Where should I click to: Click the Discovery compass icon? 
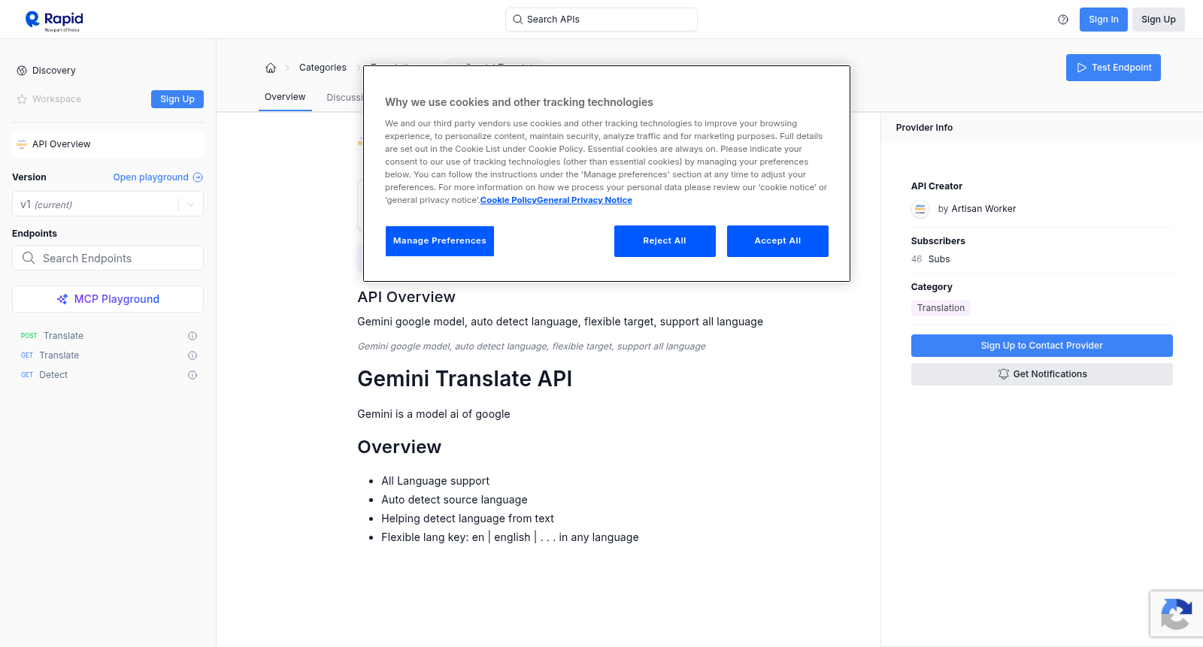pyautogui.click(x=22, y=71)
